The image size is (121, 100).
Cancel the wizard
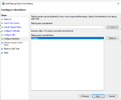112,96
